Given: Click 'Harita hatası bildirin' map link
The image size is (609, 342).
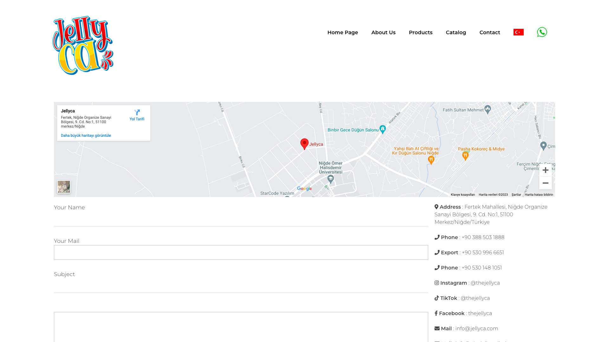Looking at the screenshot, I should [539, 195].
